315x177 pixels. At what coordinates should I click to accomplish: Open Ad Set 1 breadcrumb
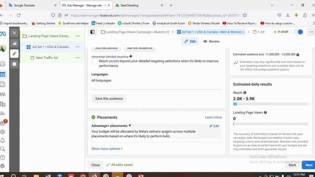(x=211, y=32)
